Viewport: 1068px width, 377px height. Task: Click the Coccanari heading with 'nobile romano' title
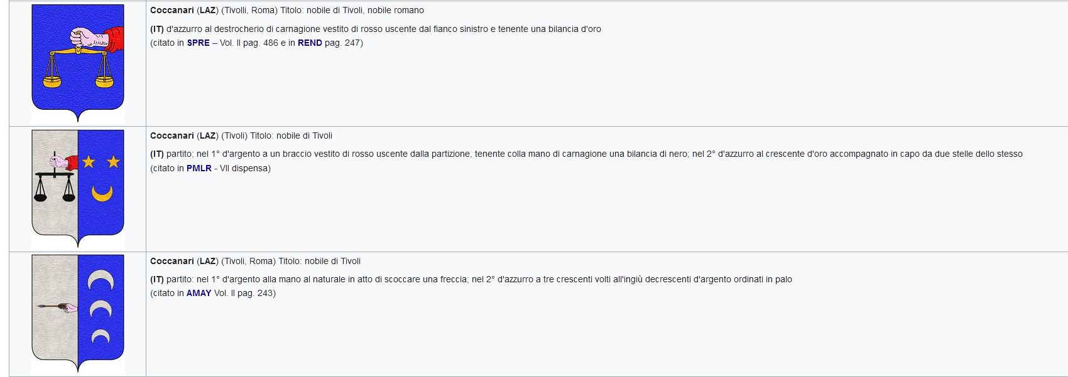click(x=172, y=11)
